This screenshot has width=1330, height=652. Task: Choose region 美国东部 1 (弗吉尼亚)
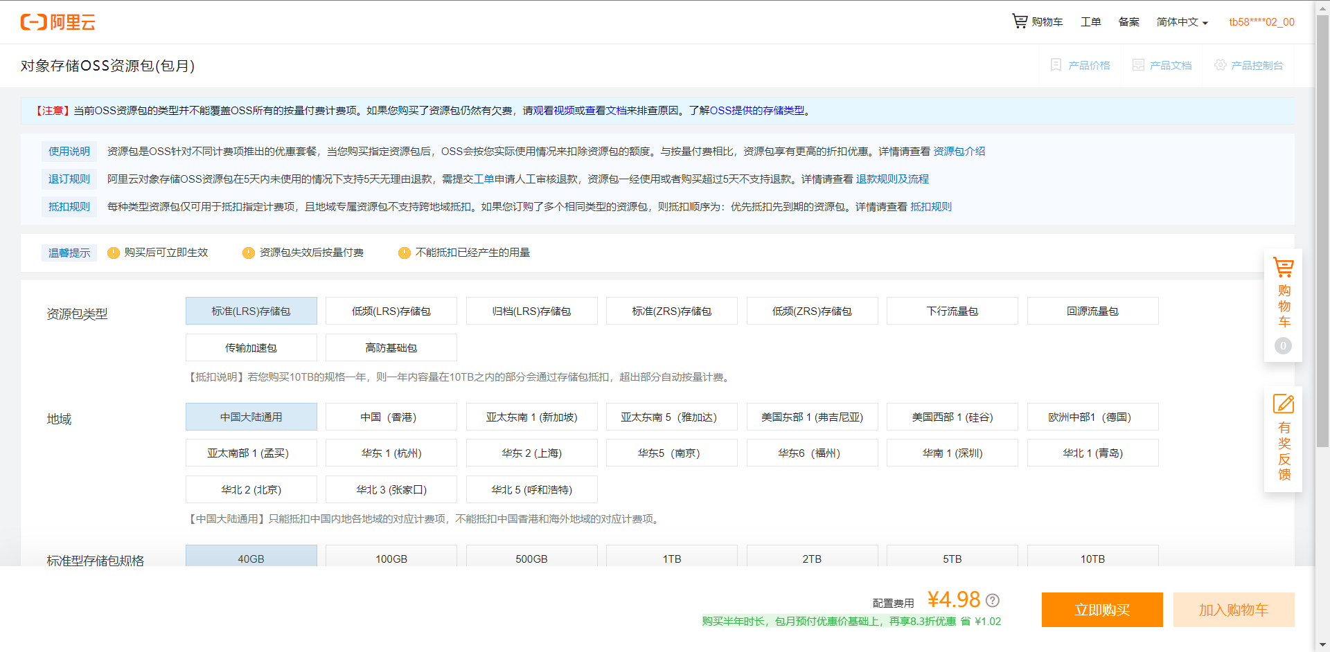pyautogui.click(x=813, y=417)
